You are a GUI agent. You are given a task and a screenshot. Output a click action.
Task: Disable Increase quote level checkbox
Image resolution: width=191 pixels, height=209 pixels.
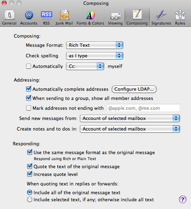coord(30,174)
